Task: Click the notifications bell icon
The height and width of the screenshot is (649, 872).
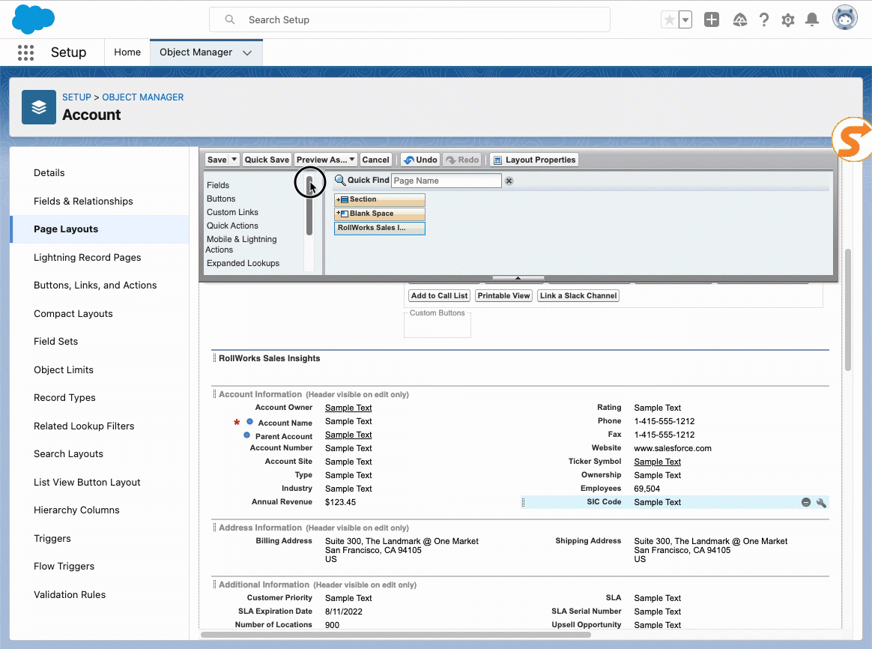Action: (811, 20)
